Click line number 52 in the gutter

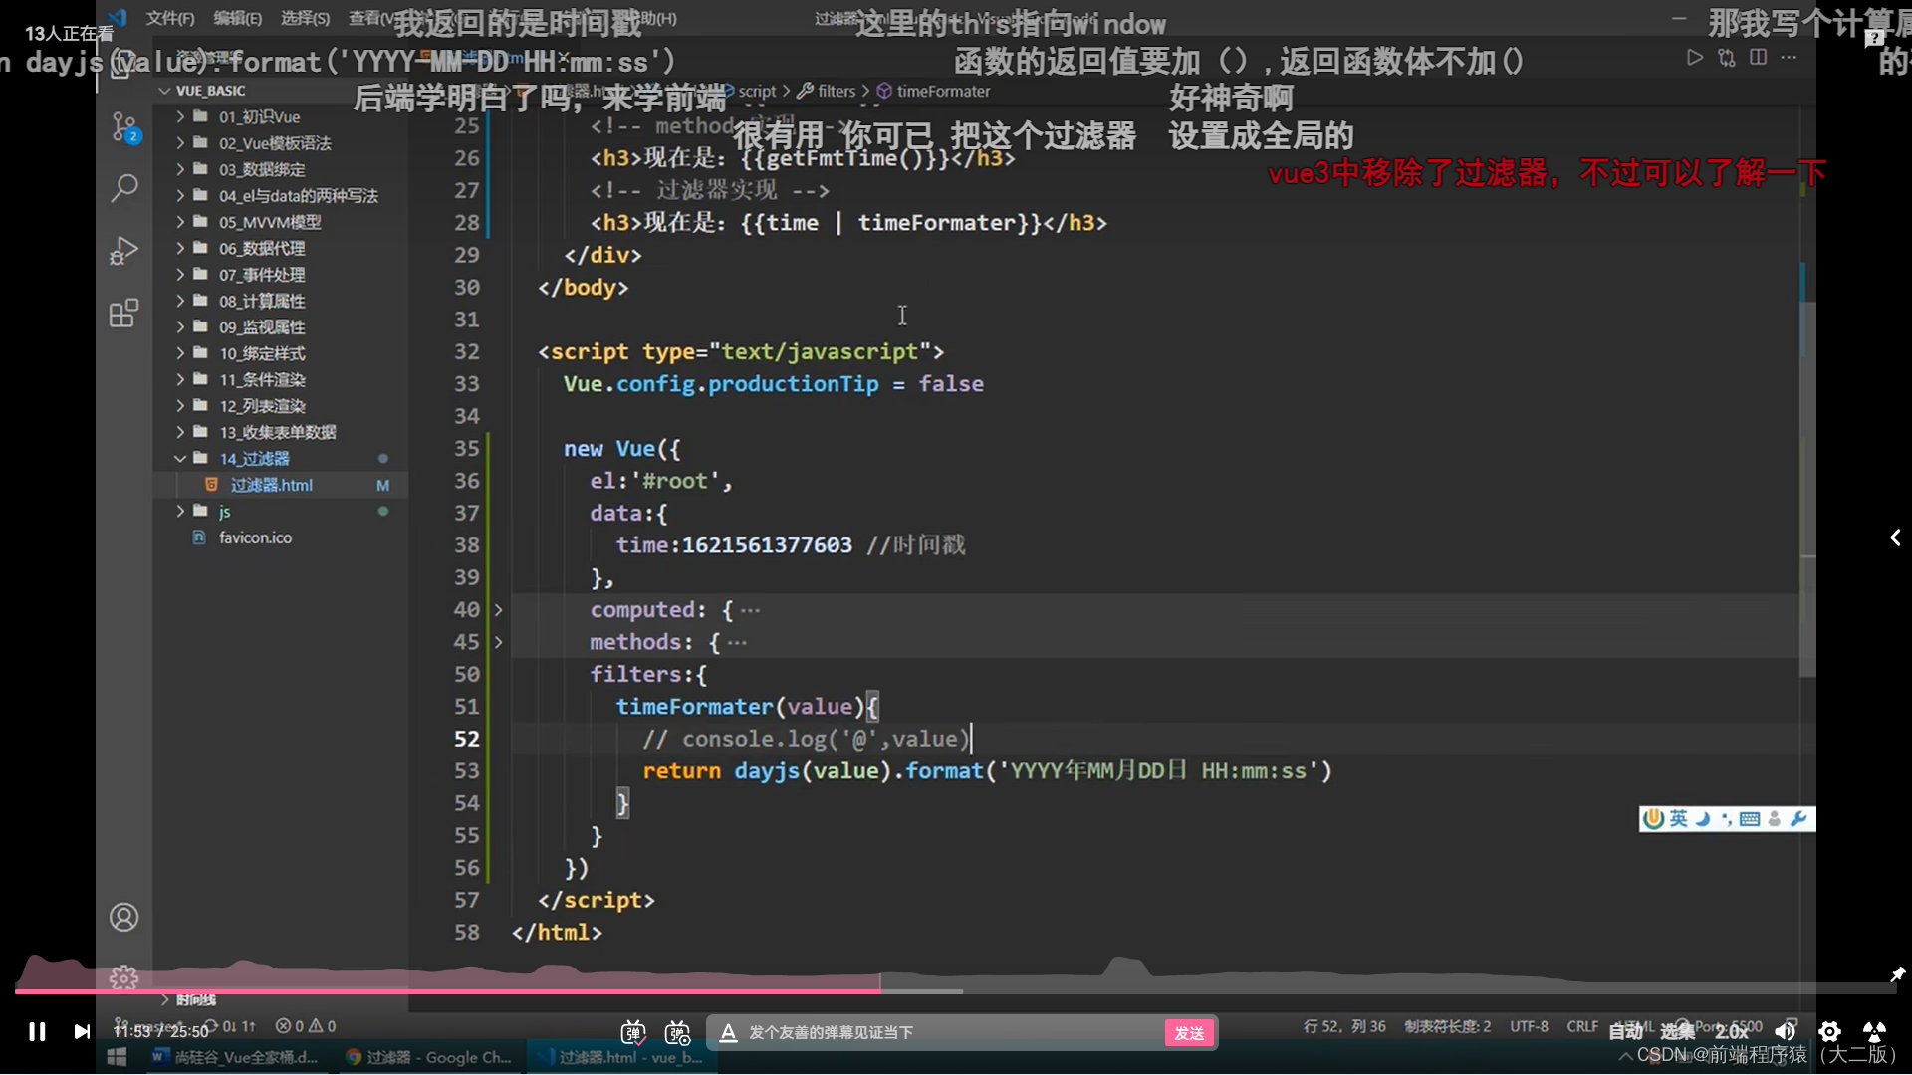point(467,739)
